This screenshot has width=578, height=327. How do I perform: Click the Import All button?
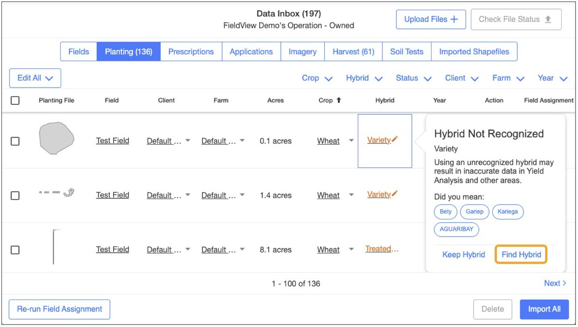(x=544, y=309)
